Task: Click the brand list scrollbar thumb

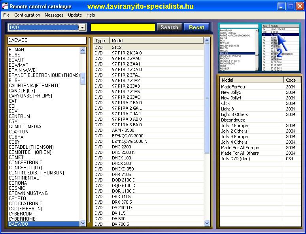Action: (83, 79)
